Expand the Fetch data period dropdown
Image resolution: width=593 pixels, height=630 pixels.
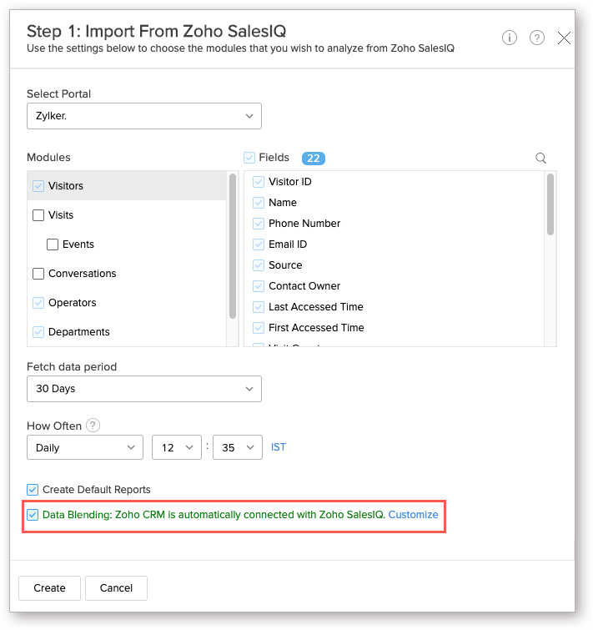(x=143, y=389)
